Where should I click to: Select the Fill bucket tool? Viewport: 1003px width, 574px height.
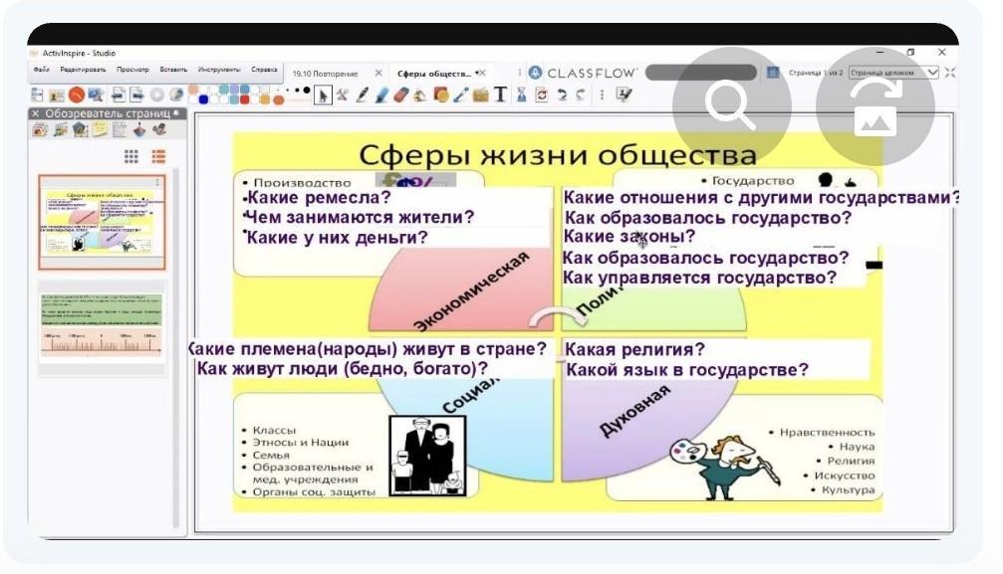pyautogui.click(x=420, y=96)
